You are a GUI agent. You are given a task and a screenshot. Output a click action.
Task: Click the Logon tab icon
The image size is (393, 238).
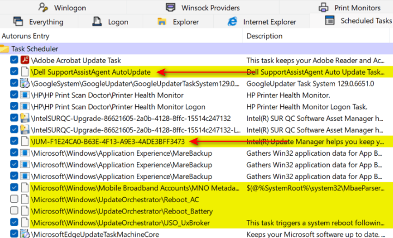[x=96, y=22]
